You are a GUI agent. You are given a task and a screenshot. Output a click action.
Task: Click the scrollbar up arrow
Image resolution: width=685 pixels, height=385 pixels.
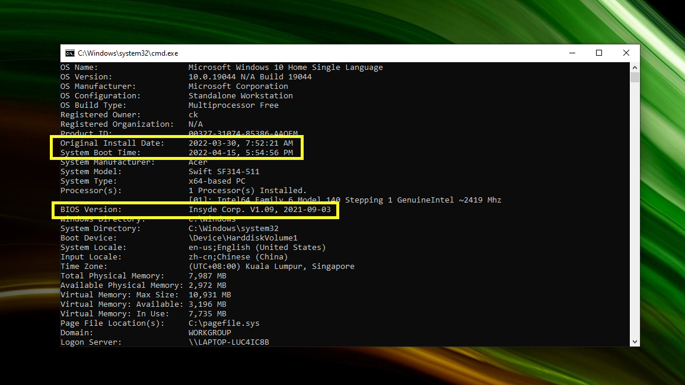coord(635,67)
